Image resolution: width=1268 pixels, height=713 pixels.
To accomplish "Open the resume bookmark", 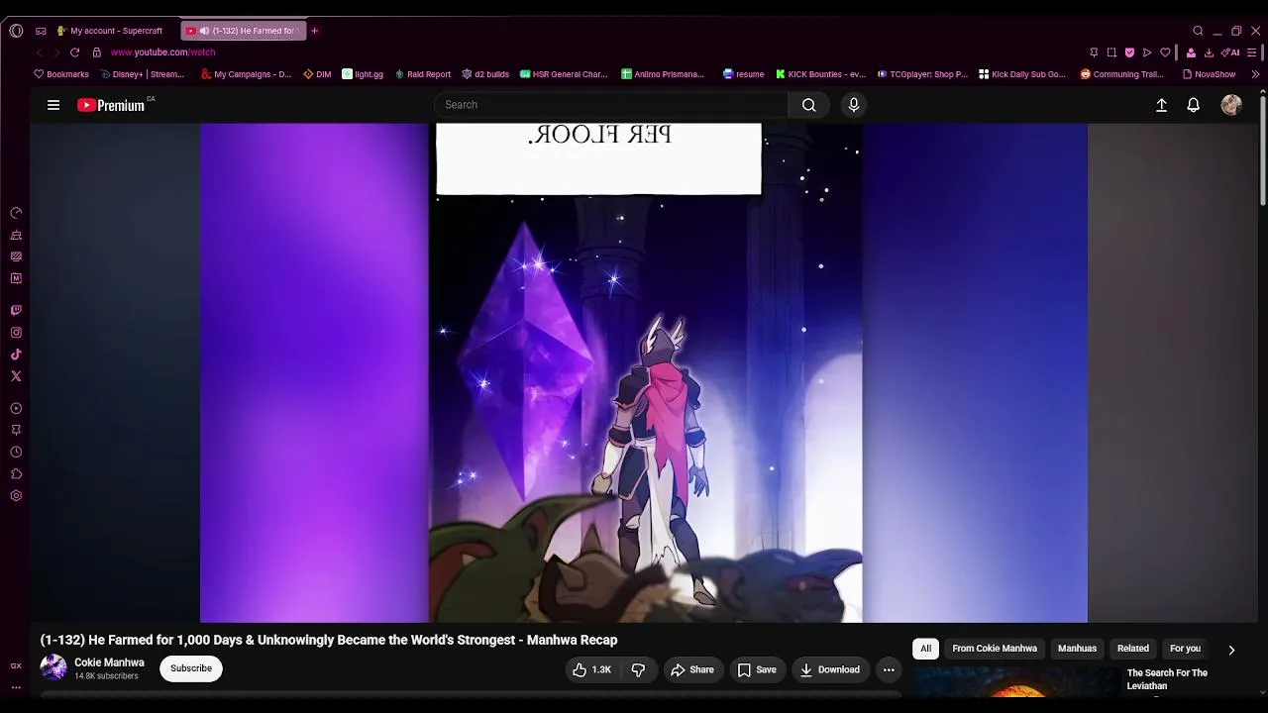I will 744,74.
